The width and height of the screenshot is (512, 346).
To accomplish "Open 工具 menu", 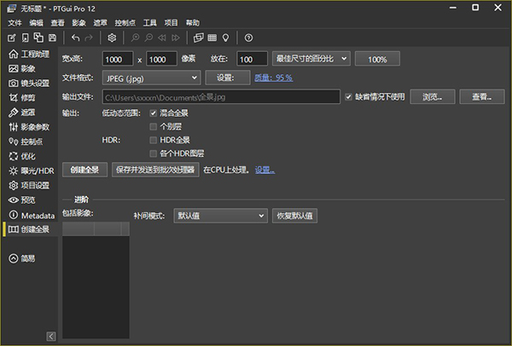I will pyautogui.click(x=150, y=23).
